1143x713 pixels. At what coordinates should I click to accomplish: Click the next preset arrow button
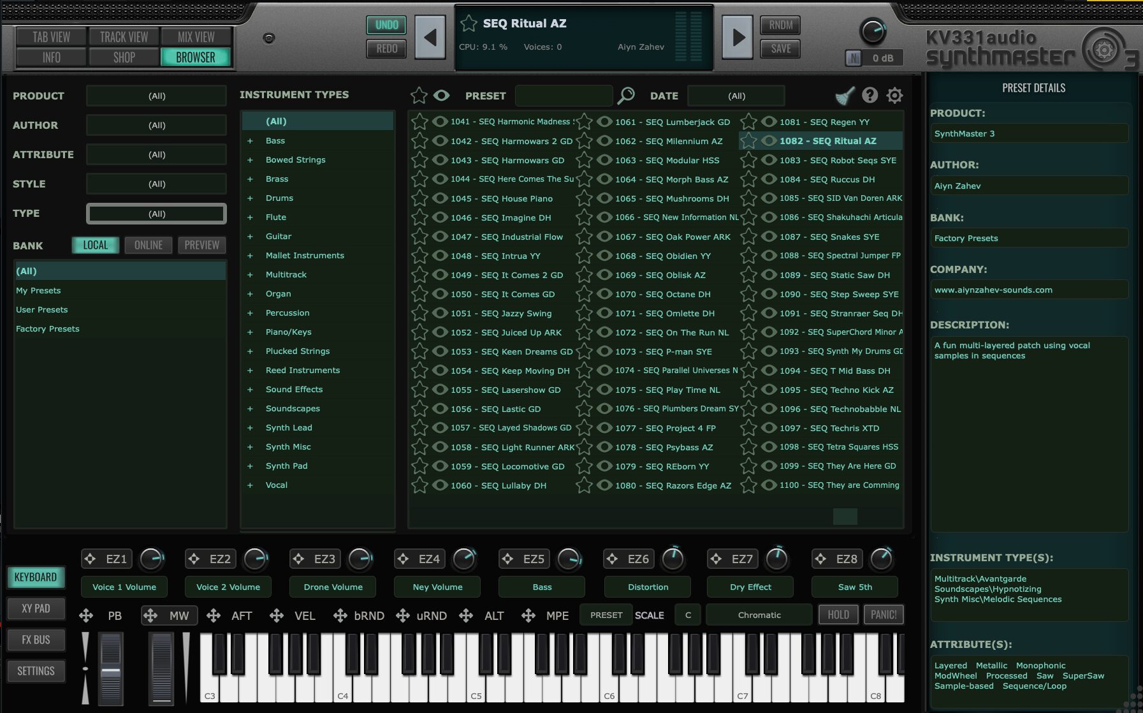point(738,38)
